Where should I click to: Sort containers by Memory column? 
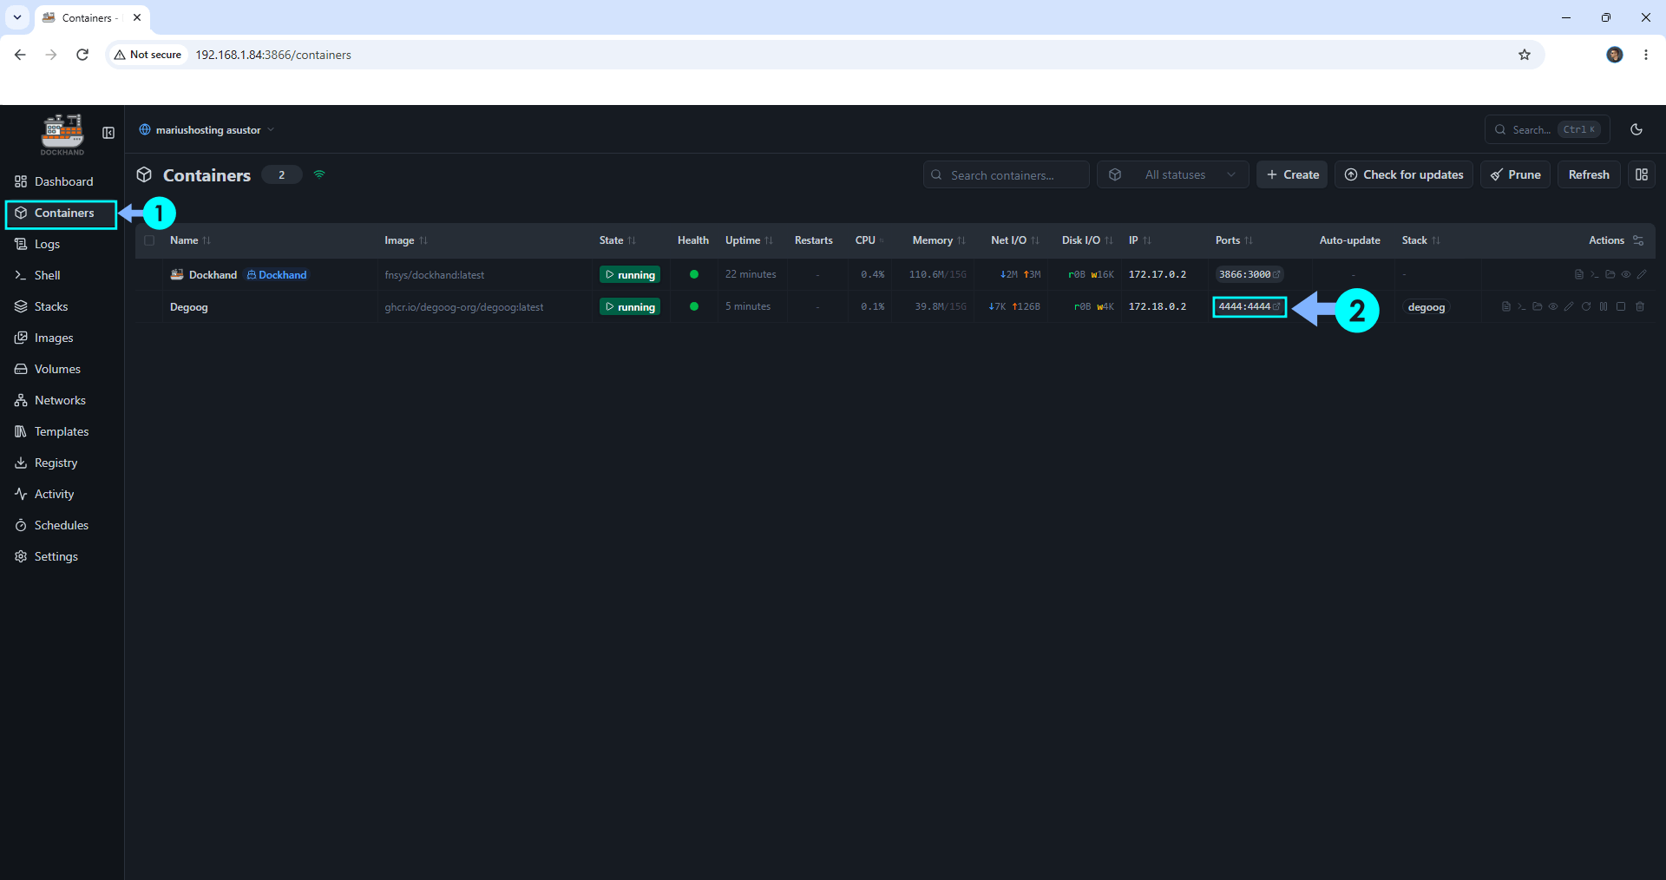tap(939, 240)
